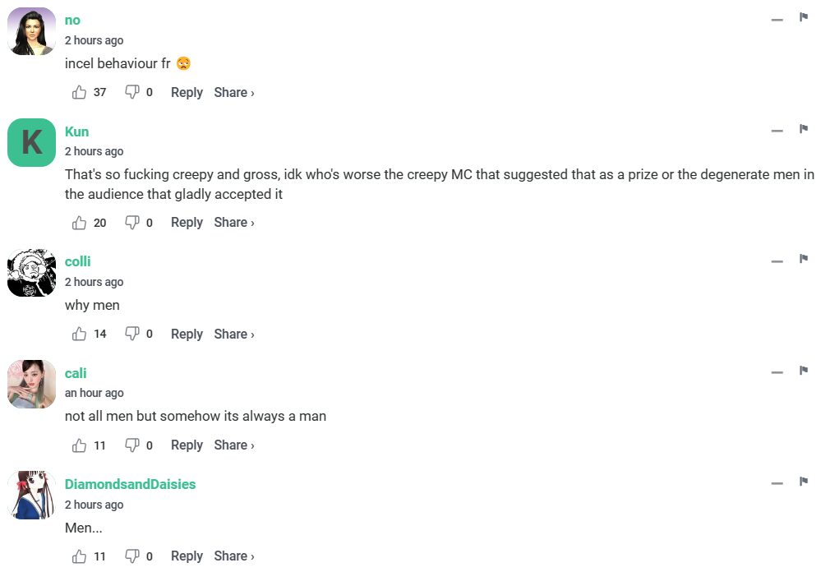Report Kun's comment with the flag icon
830x572 pixels.
(x=804, y=130)
